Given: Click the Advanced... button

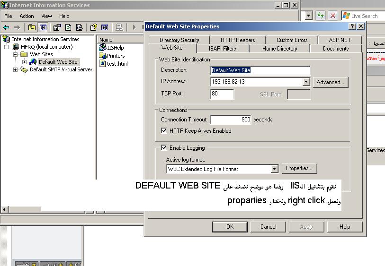Looking at the screenshot, I should tap(330, 82).
